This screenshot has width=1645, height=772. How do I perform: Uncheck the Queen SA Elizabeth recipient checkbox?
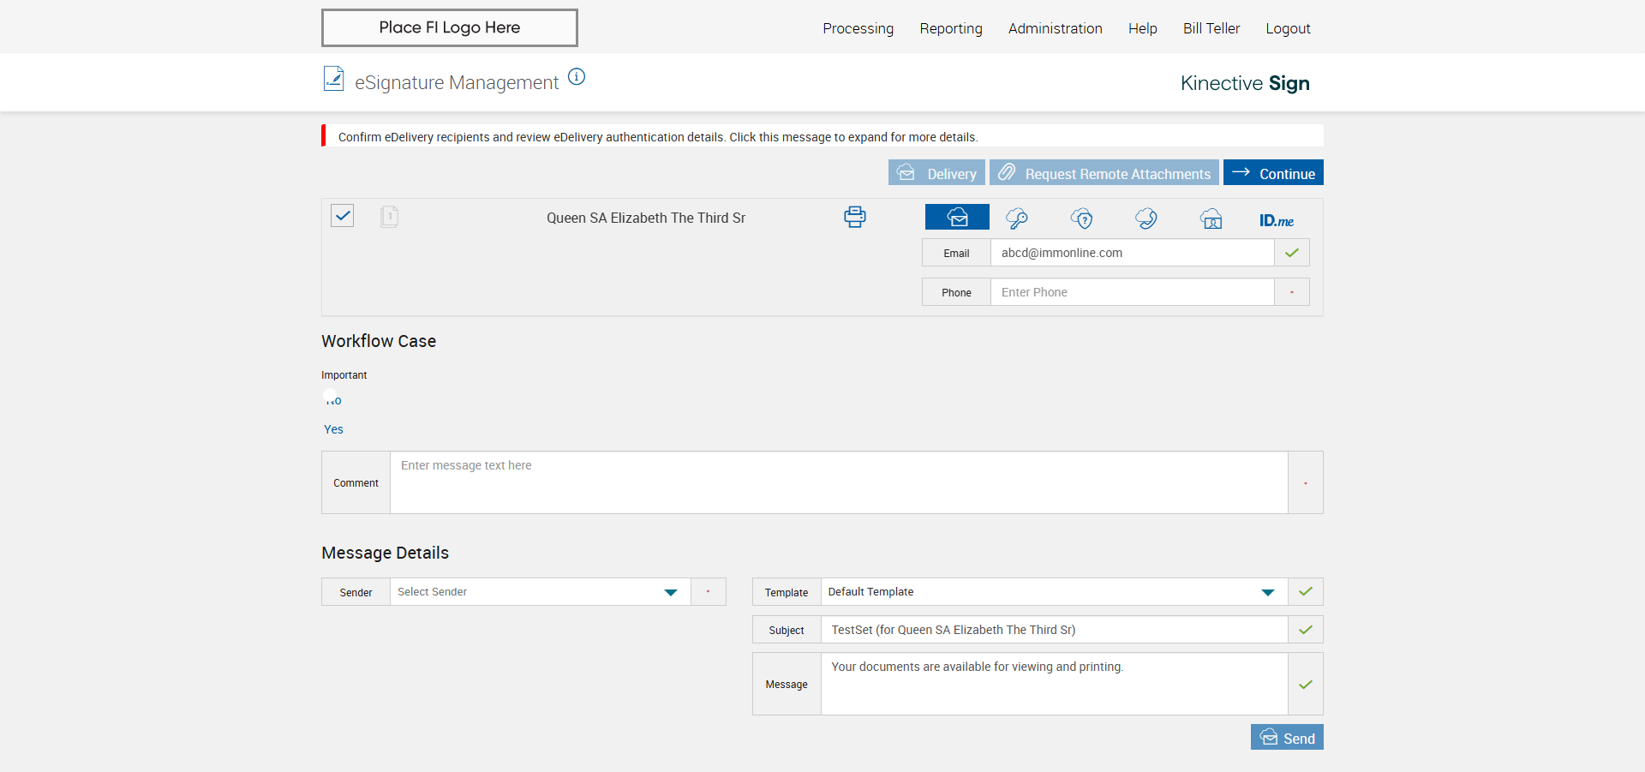click(x=343, y=216)
